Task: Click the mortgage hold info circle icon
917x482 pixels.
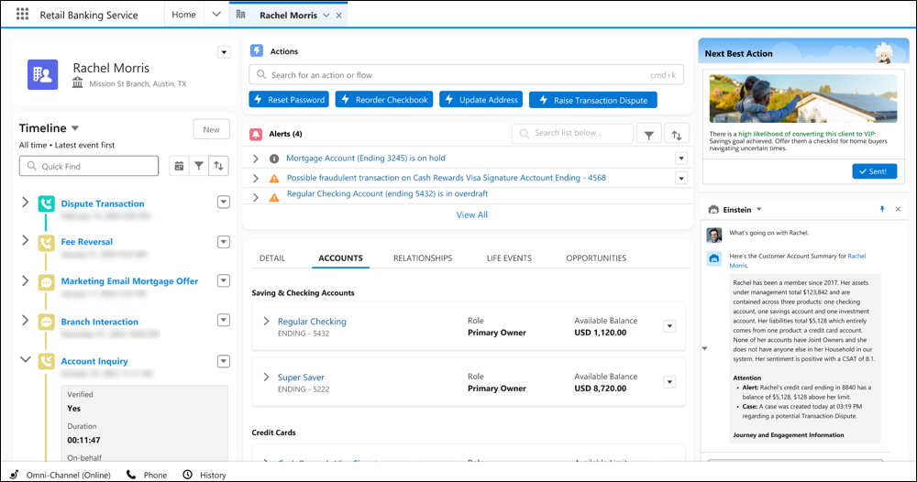Action: (x=273, y=159)
